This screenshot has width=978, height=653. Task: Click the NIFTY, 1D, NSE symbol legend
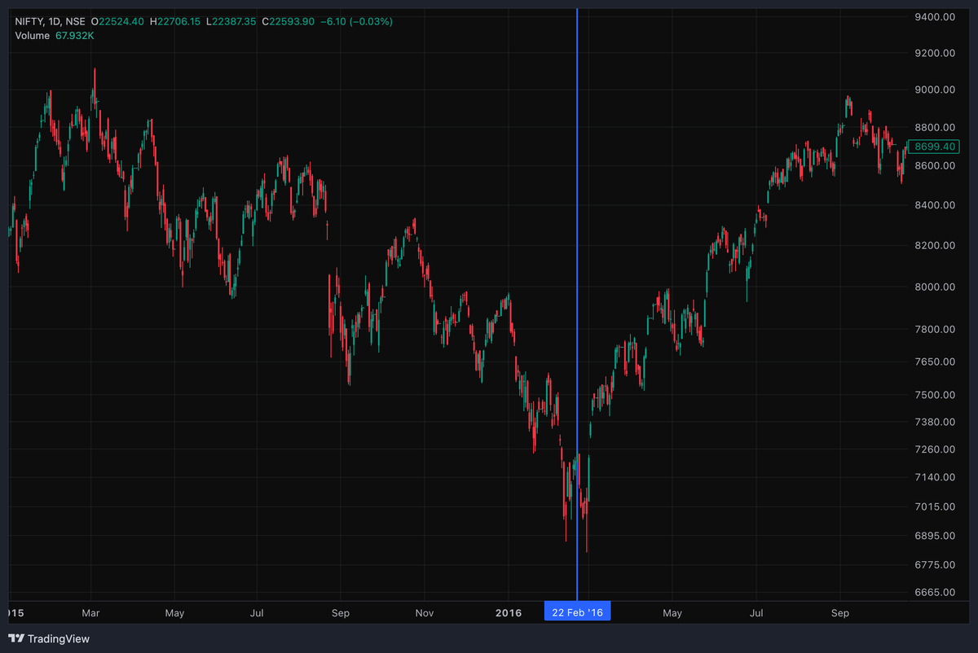(x=51, y=20)
